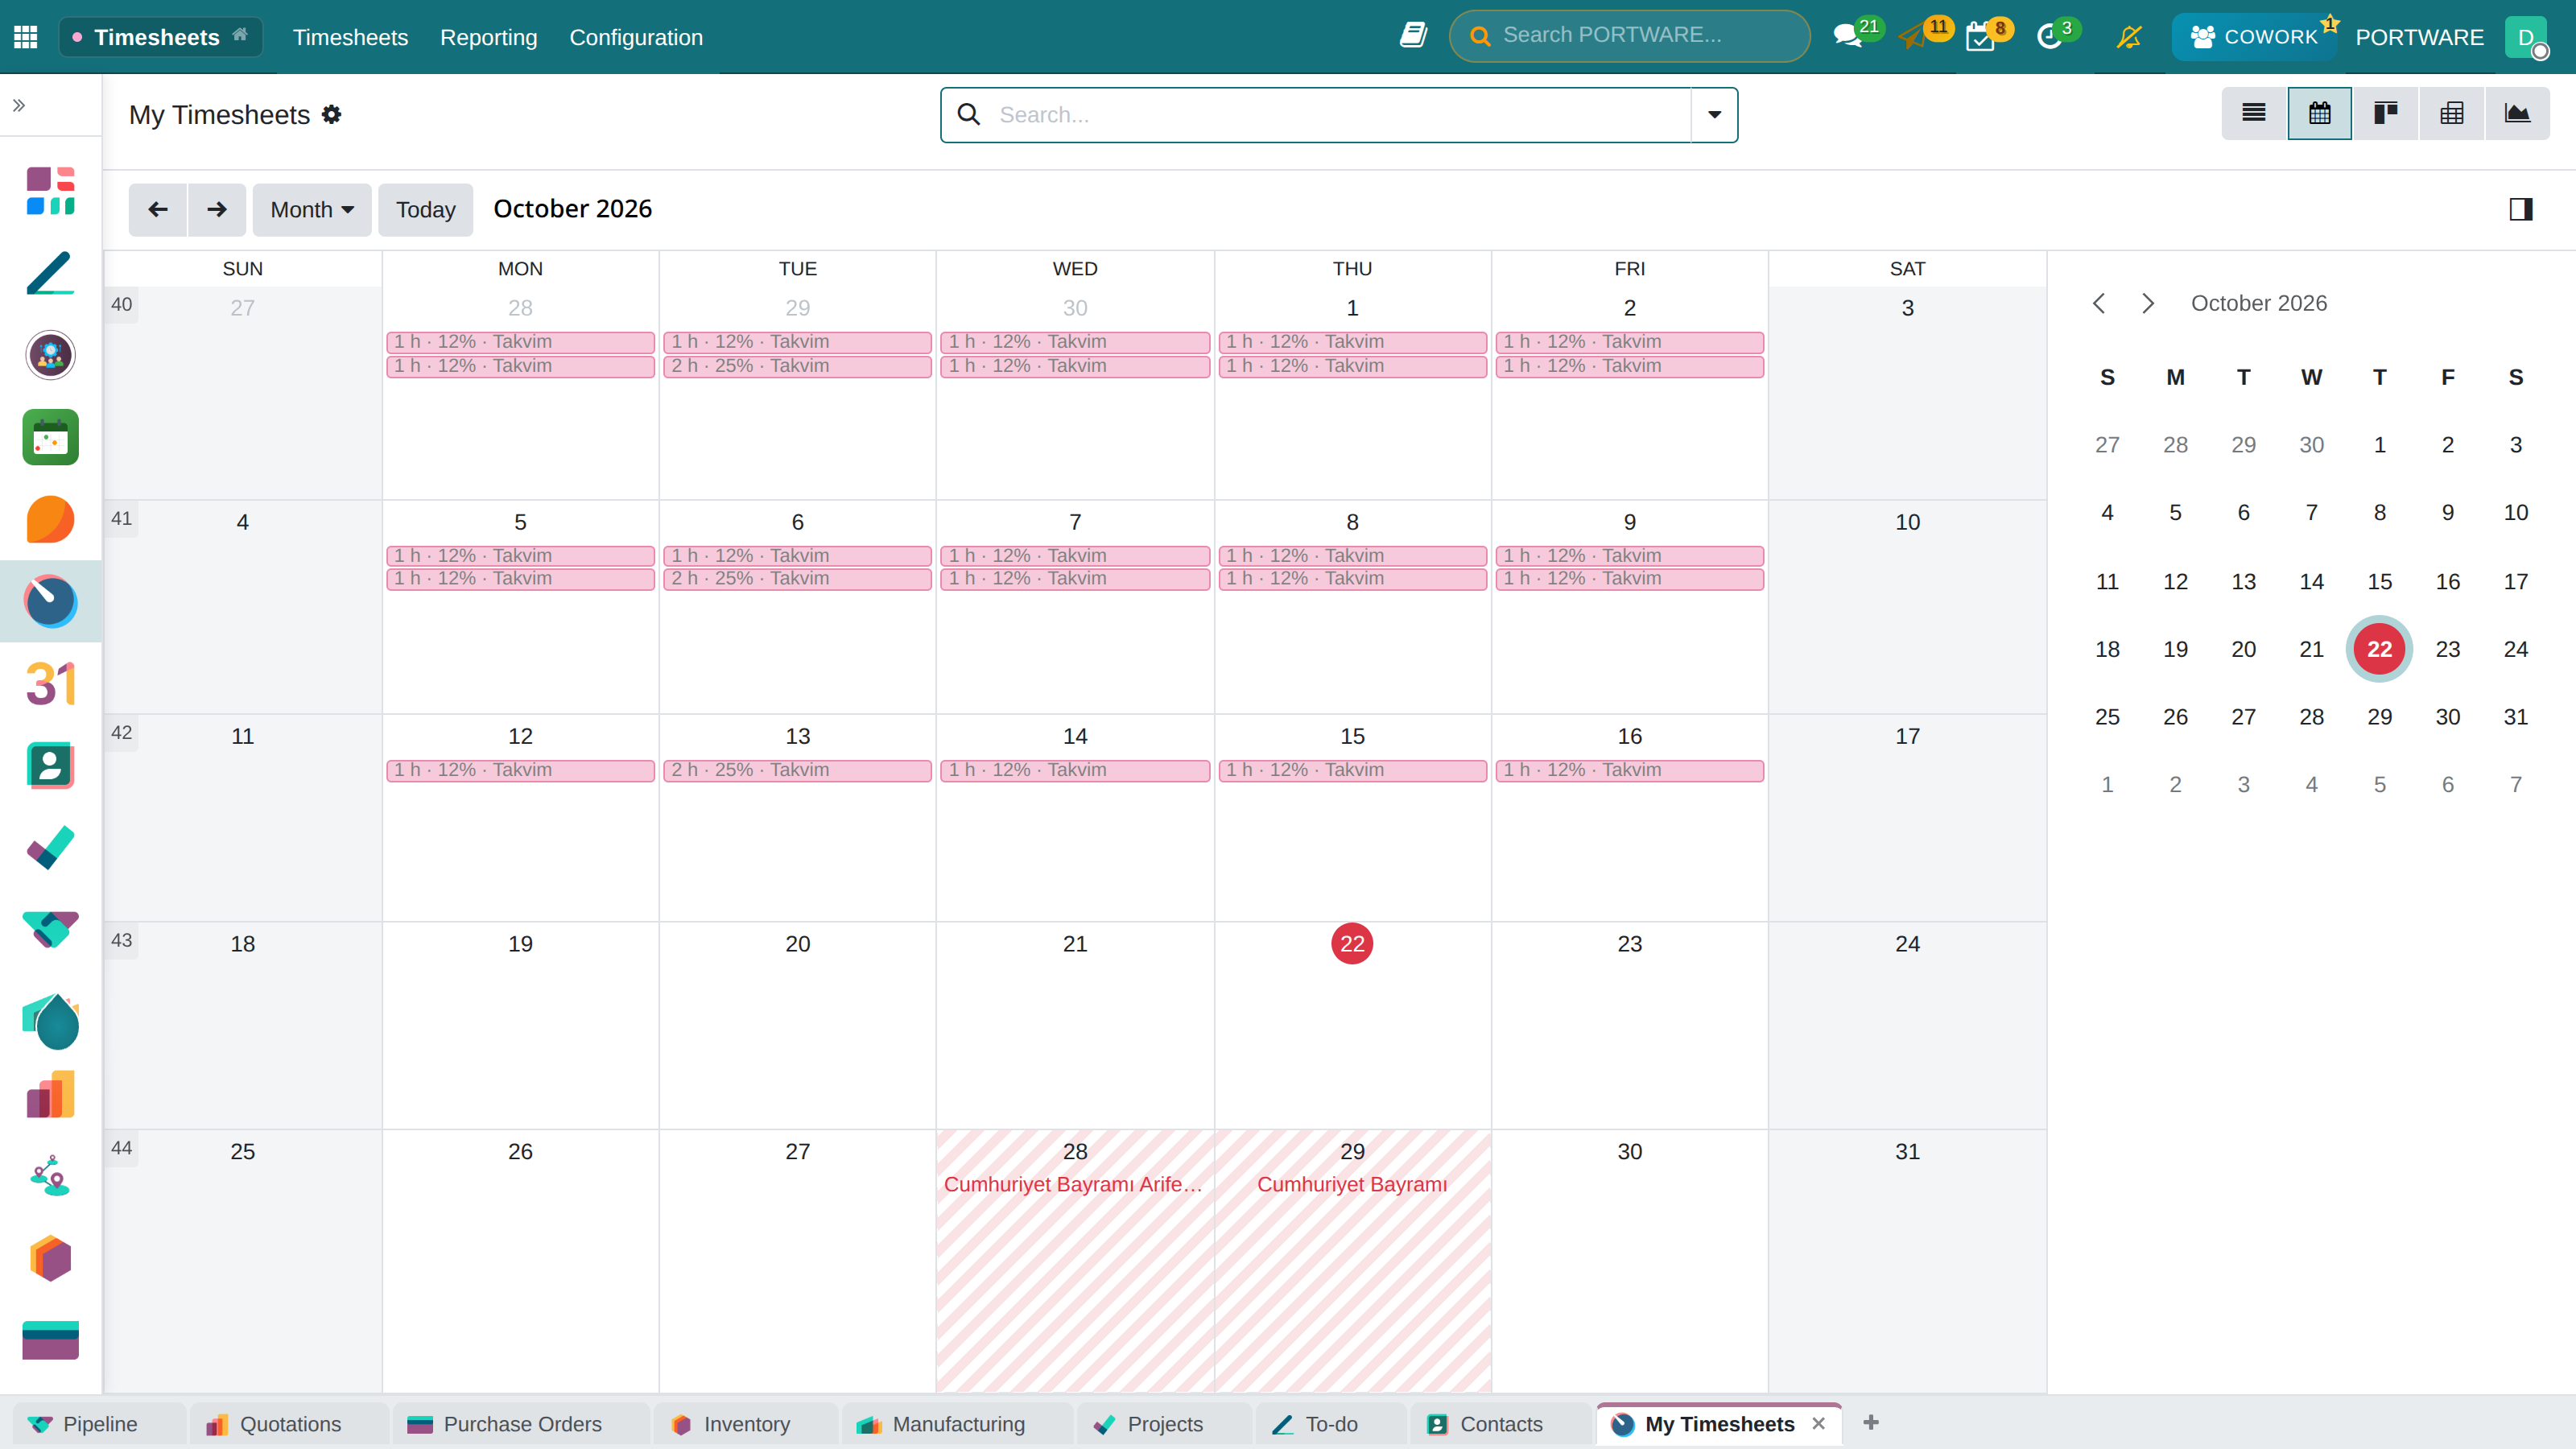The width and height of the screenshot is (2576, 1449).
Task: Open Cumhuriyet Bayramı holiday on 29
Action: (1352, 1184)
